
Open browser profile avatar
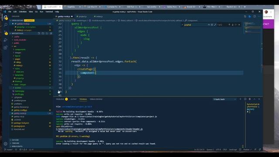[266, 12]
